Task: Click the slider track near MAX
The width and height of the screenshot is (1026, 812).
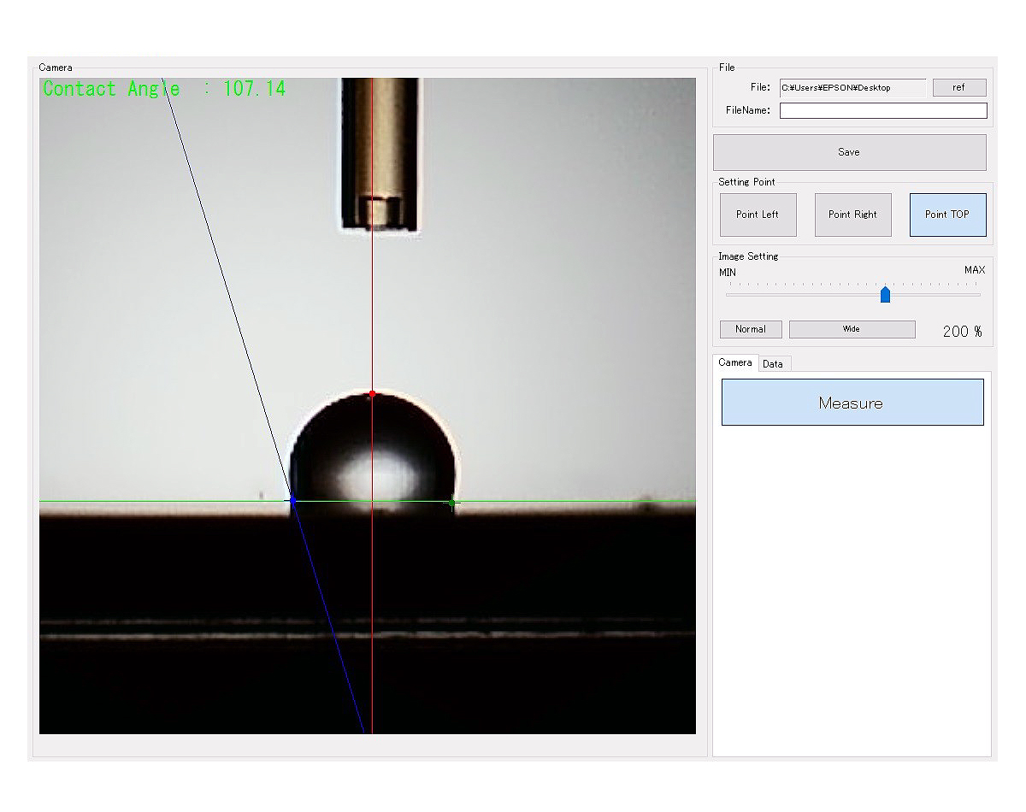Action: 975,295
